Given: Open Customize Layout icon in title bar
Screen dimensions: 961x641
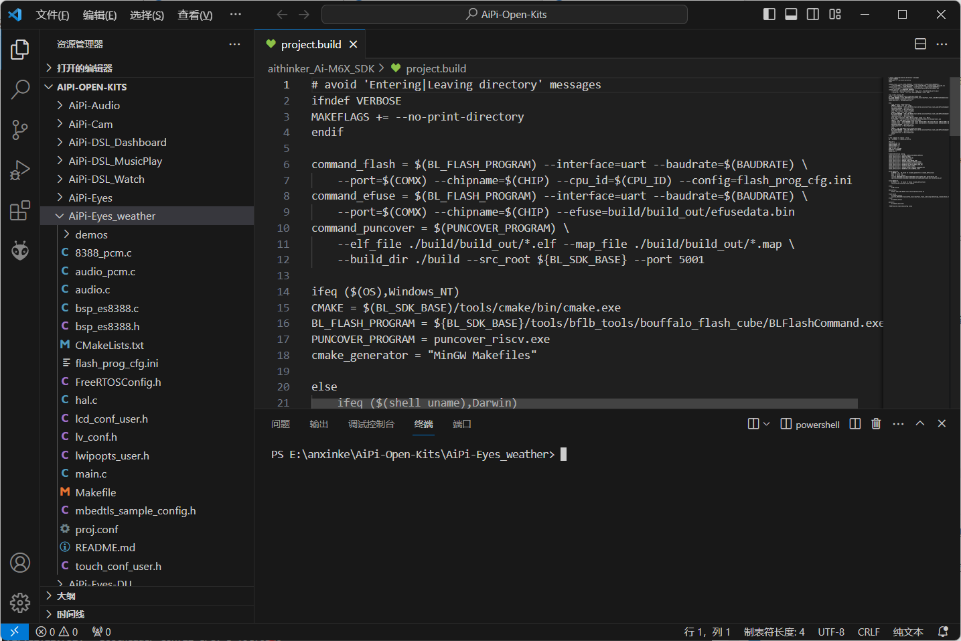Looking at the screenshot, I should 835,14.
